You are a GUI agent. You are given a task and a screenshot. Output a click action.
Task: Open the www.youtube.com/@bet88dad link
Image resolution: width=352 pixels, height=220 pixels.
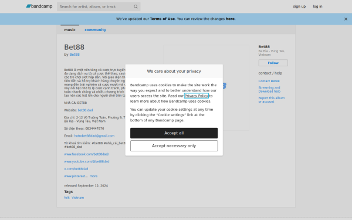click(x=87, y=161)
